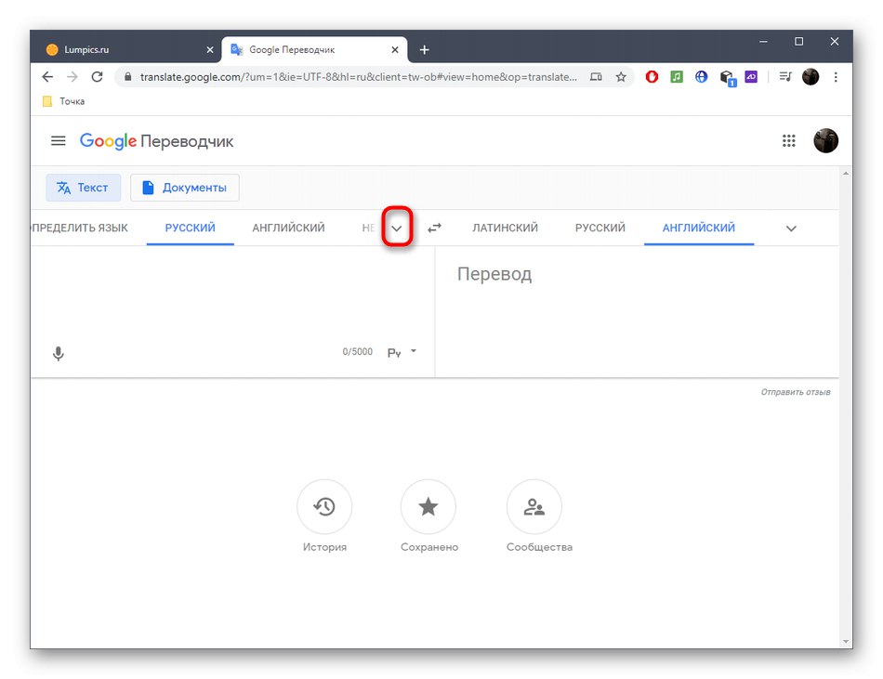883x679 pixels.
Task: Switch to Документы translation mode
Action: coord(185,188)
